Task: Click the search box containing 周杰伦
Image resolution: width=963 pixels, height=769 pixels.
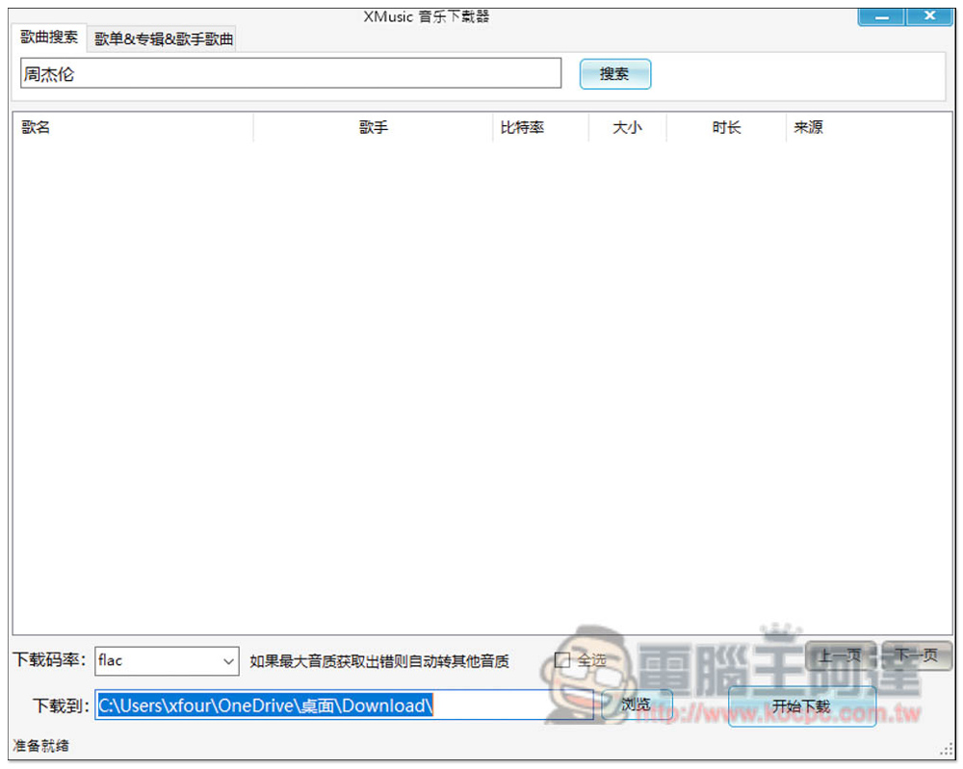Action: click(290, 74)
